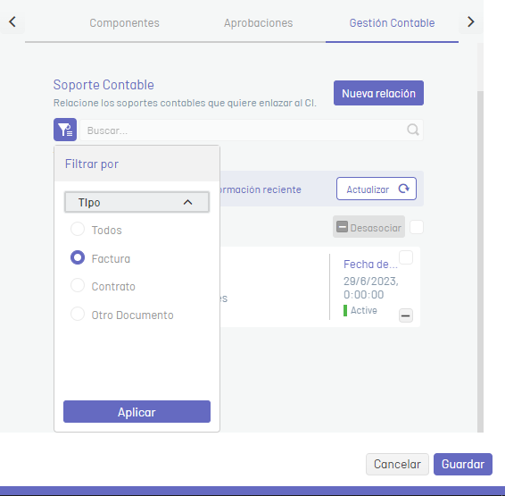Collapse the Tipo chevron arrow

187,203
